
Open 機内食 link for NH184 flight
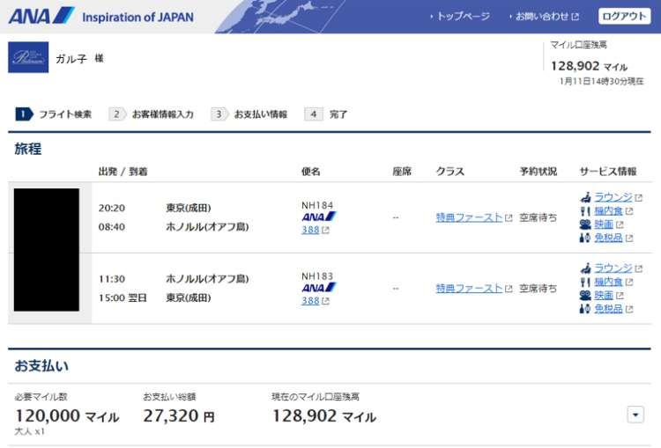[x=608, y=211]
